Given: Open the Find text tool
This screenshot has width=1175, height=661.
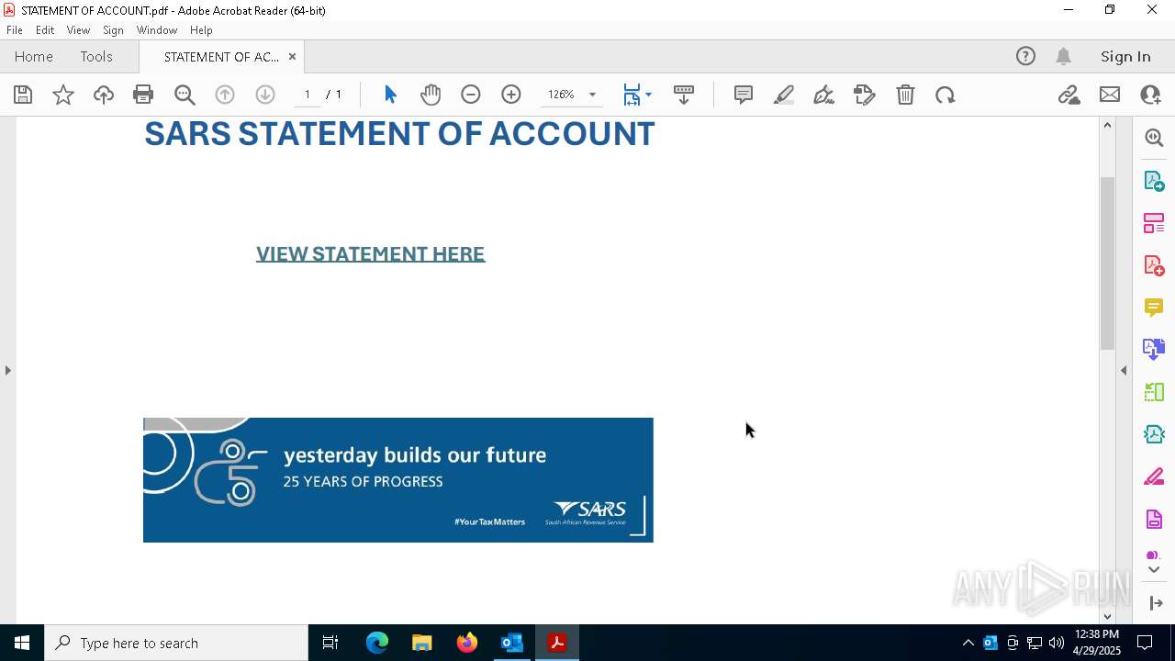Looking at the screenshot, I should coord(185,95).
